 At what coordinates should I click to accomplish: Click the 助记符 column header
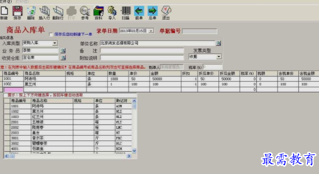click(123, 101)
